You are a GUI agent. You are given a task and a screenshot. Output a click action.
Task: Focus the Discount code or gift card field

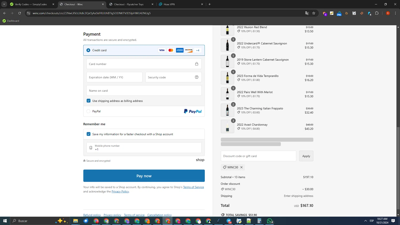(x=258, y=156)
